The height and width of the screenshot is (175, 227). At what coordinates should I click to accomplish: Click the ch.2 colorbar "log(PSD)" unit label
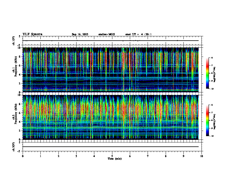[214, 122]
